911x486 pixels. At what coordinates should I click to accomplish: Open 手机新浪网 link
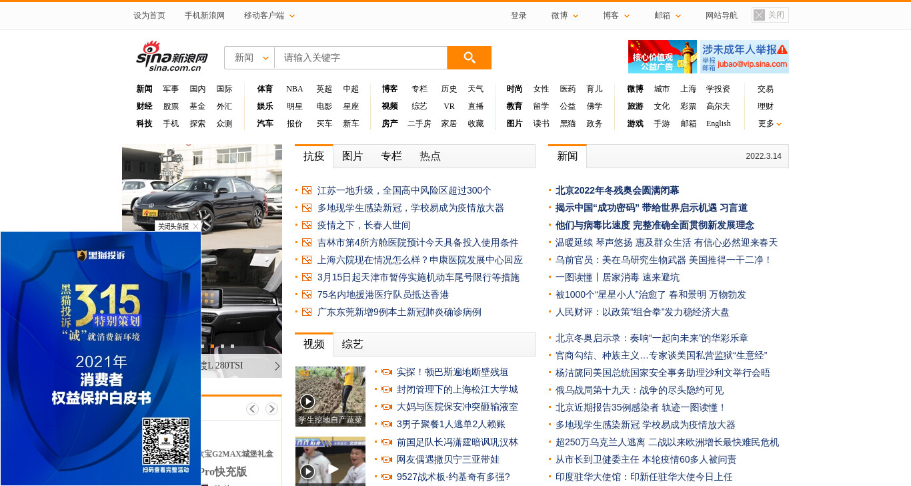[205, 15]
